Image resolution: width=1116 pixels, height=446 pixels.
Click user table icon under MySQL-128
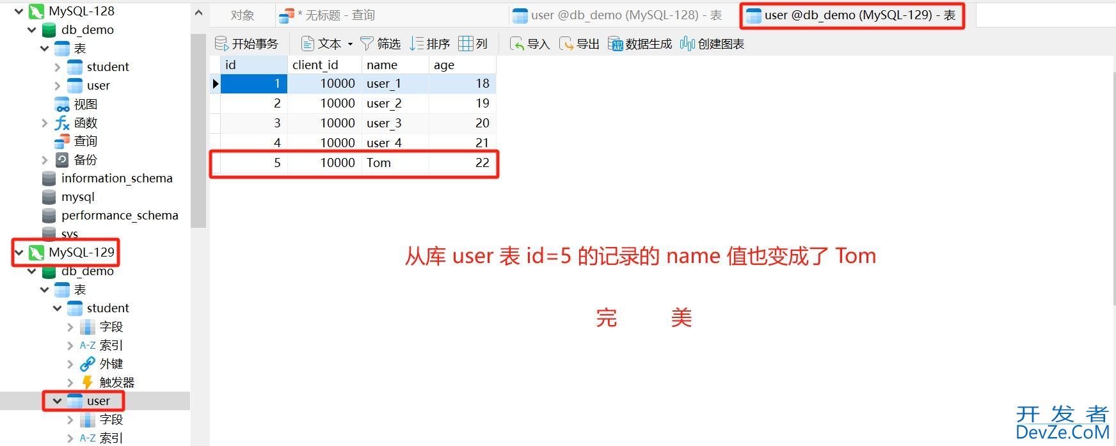[75, 85]
